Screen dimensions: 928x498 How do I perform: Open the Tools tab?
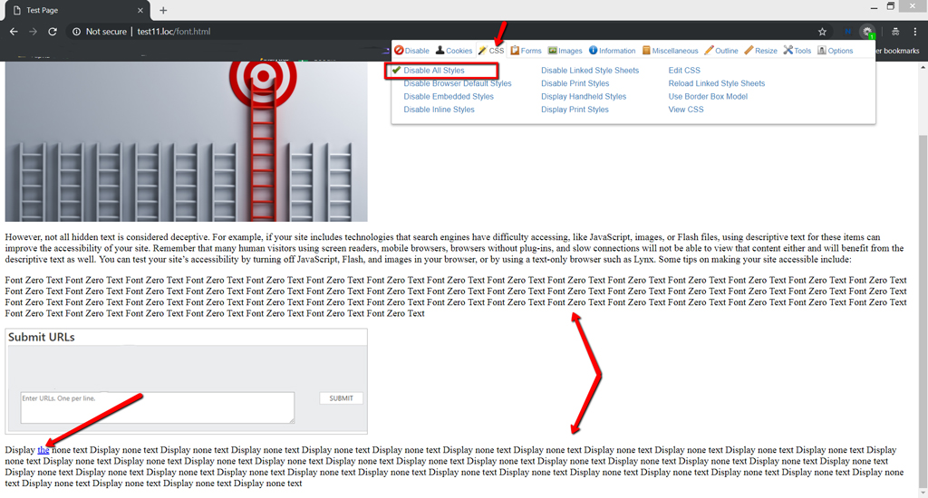[x=797, y=51]
